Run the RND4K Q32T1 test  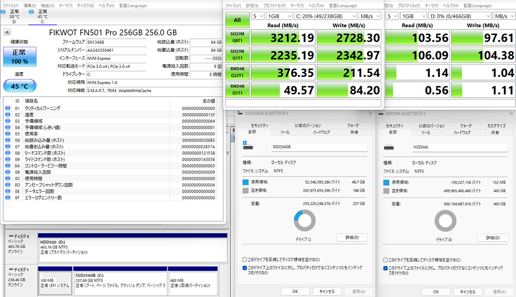click(x=237, y=72)
